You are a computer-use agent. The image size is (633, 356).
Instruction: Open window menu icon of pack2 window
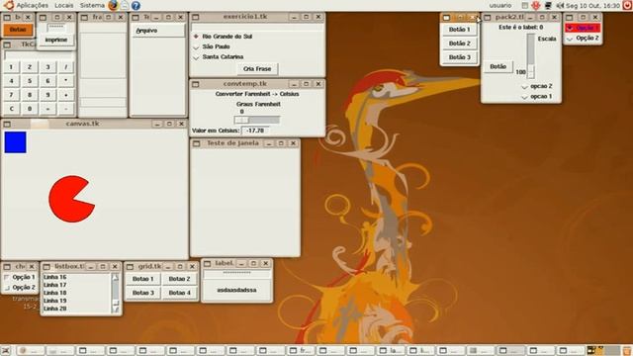tap(488, 18)
